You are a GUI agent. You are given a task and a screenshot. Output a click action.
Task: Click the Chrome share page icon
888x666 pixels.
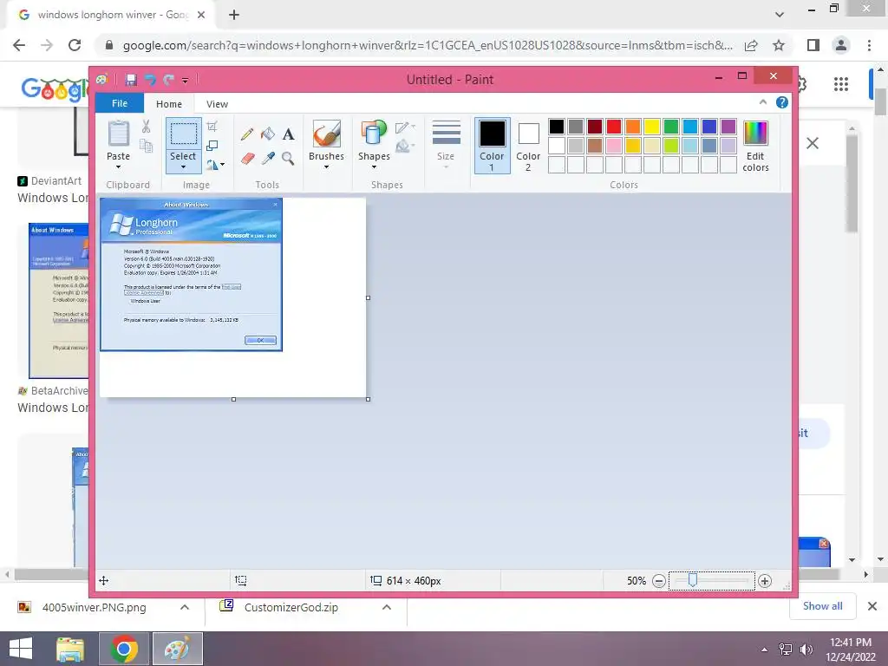(751, 45)
